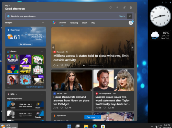
Task: Expand NBA league dropdown
Action: [x=16, y=94]
